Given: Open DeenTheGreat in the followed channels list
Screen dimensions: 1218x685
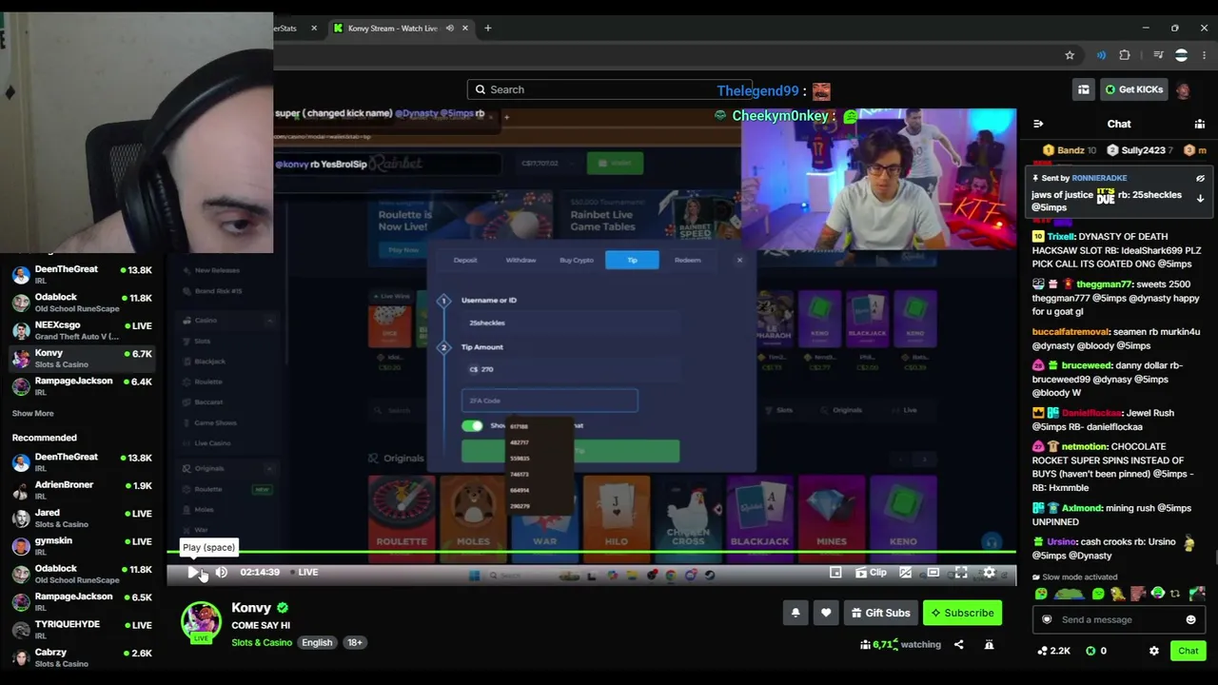Looking at the screenshot, I should 82,274.
